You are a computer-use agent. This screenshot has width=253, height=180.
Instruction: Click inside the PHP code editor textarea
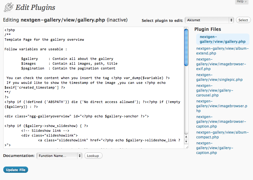pos(94,88)
